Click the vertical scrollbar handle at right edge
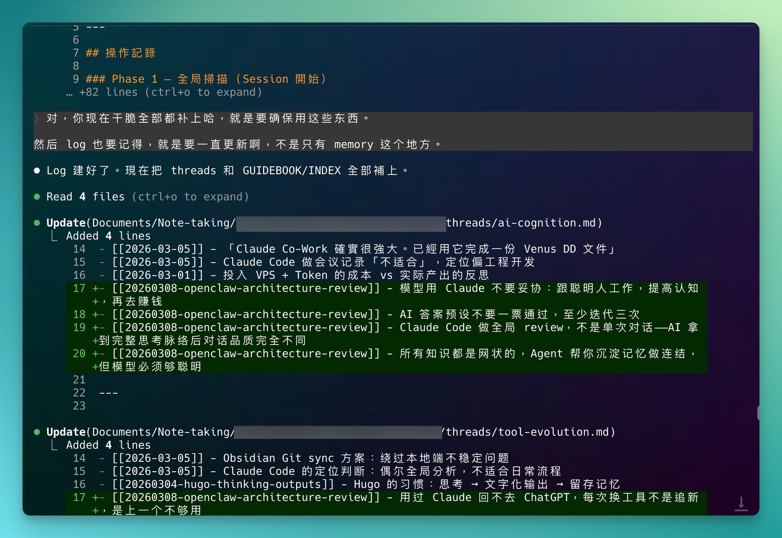The image size is (782, 538). [758, 413]
